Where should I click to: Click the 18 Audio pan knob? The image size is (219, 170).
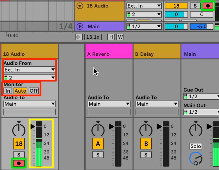19,129
